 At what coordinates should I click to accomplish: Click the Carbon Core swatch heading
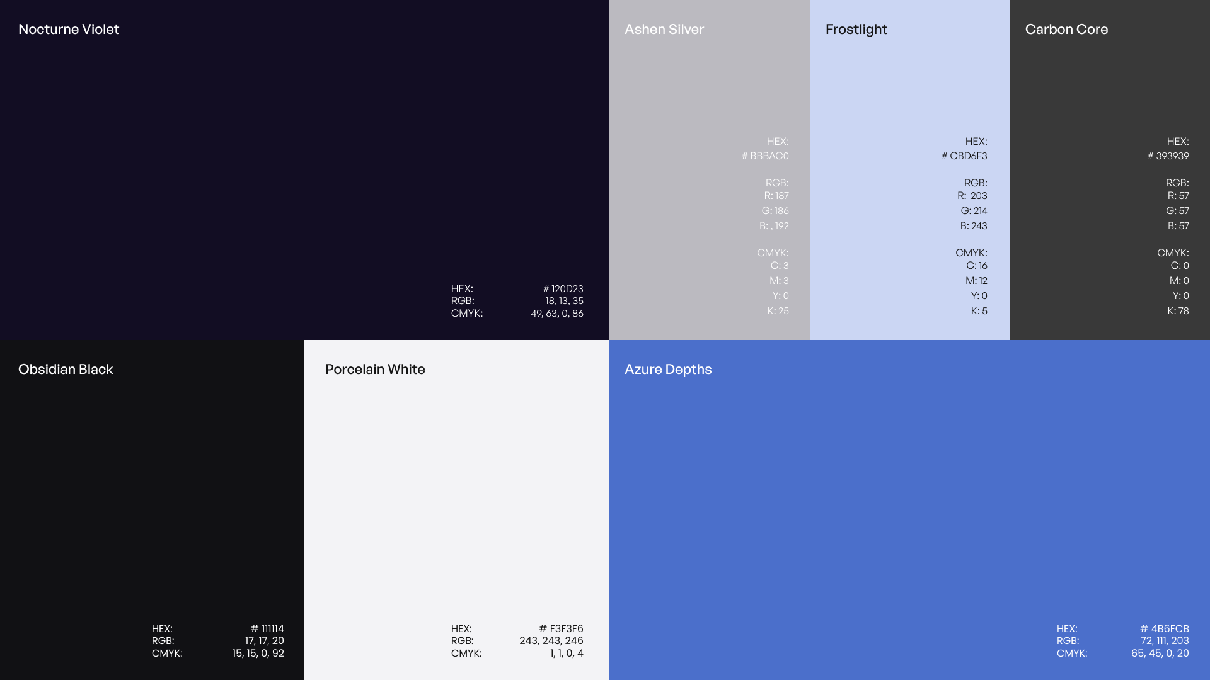(1066, 30)
